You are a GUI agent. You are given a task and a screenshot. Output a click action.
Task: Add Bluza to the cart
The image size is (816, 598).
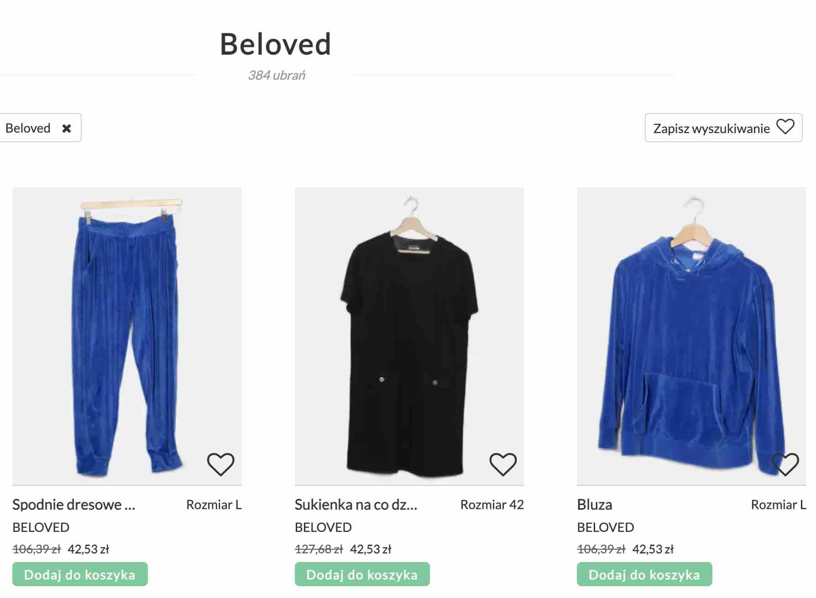point(644,574)
